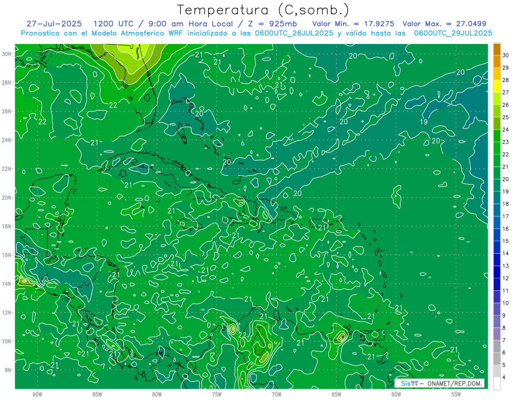Click the "8N" latitude label
The image size is (517, 400).
[9, 370]
